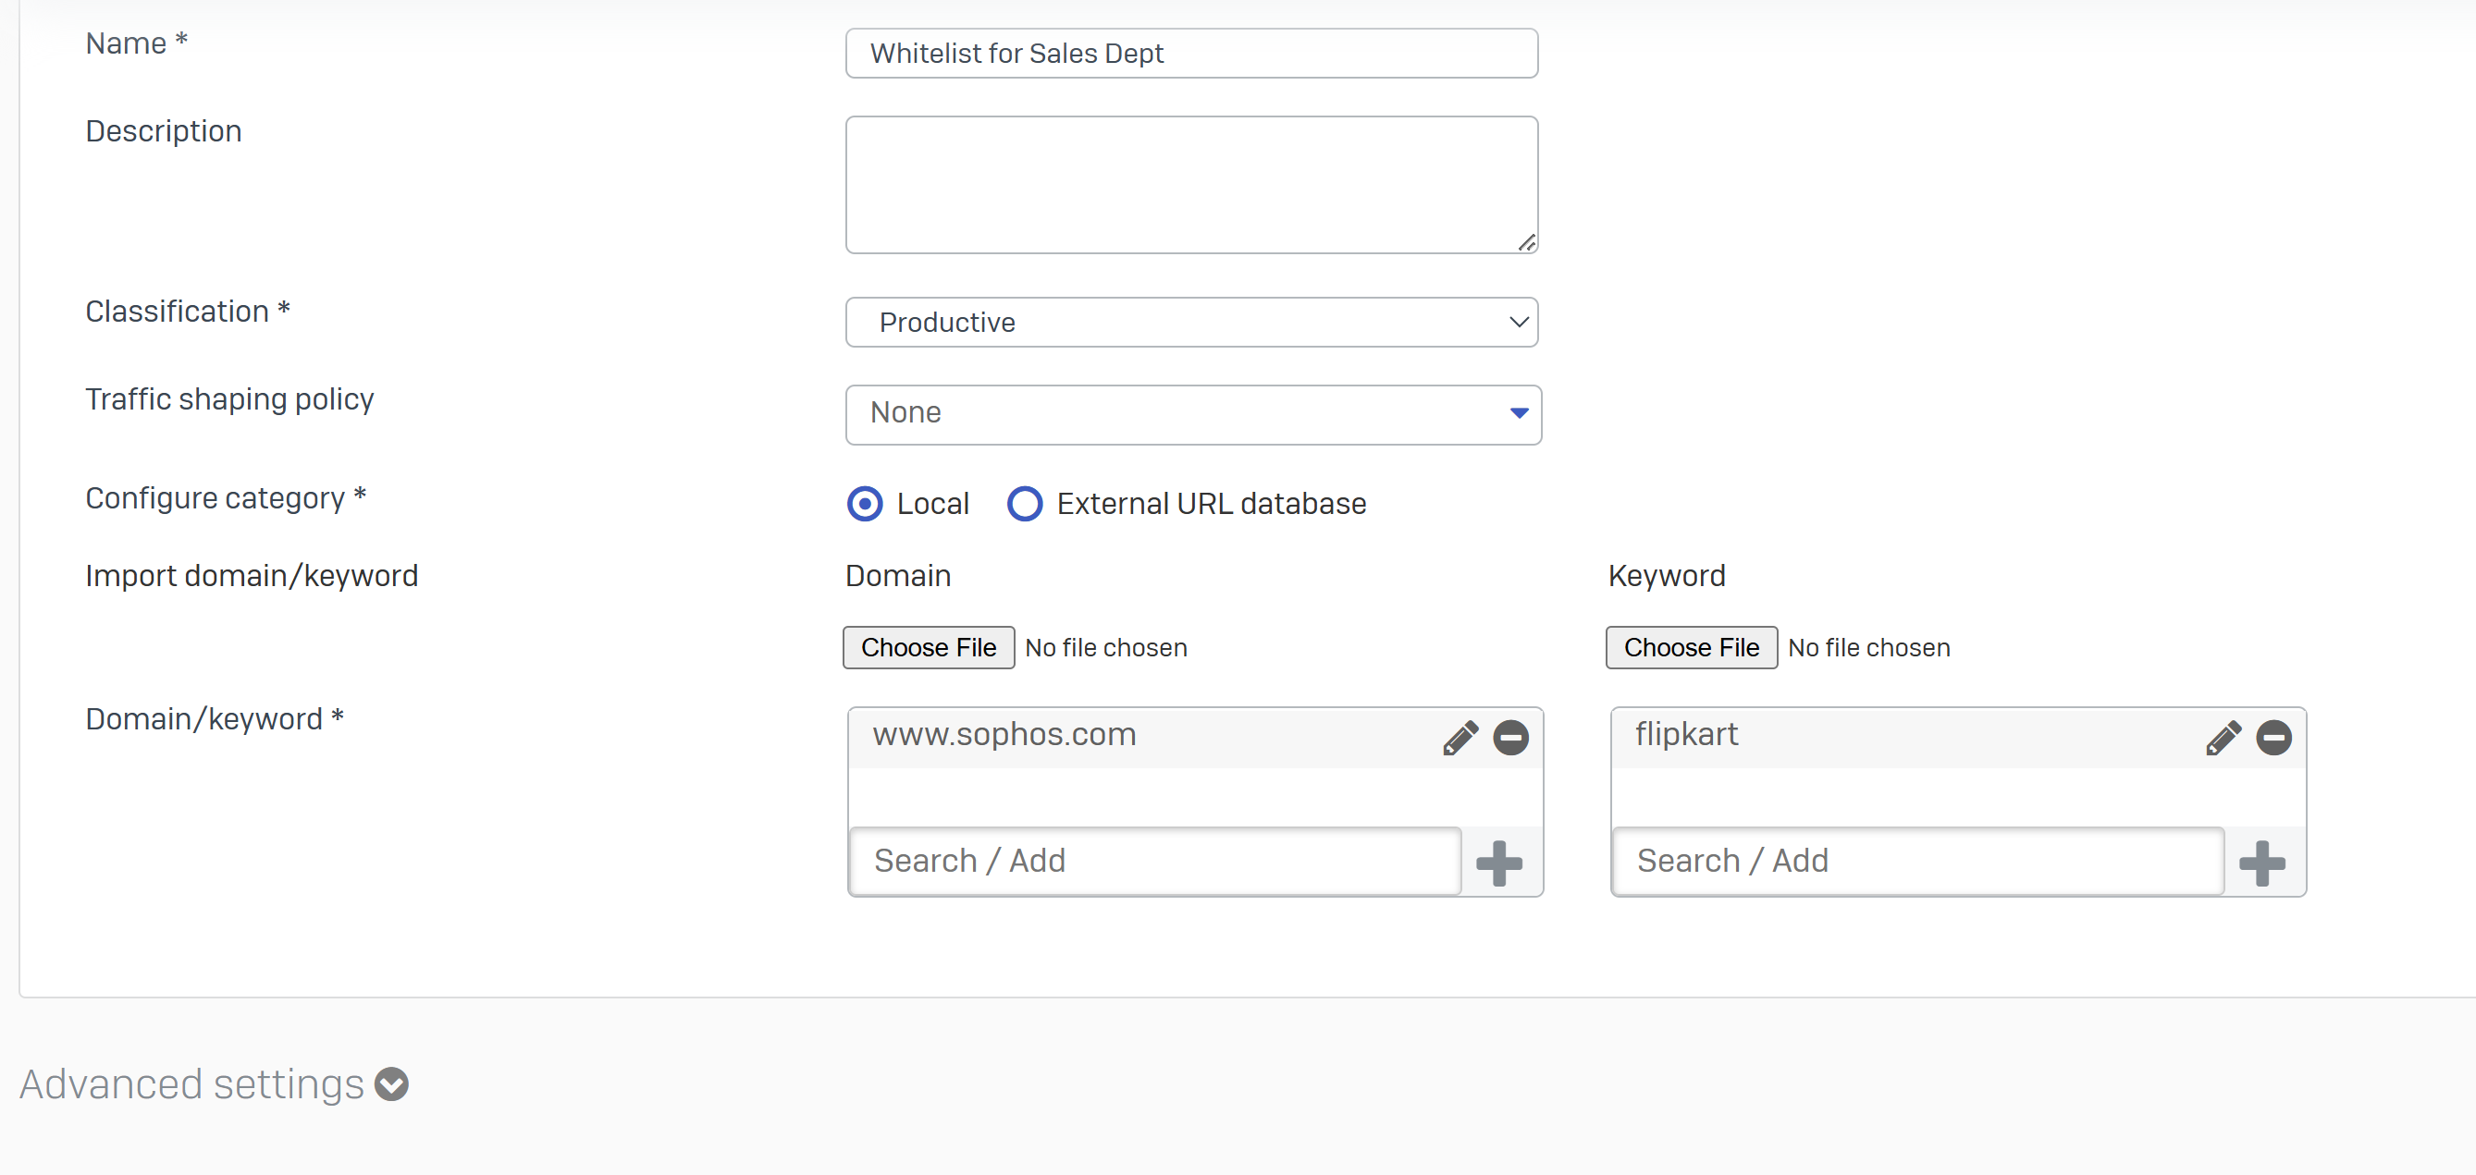Image resolution: width=2476 pixels, height=1175 pixels.
Task: Click the Traffic shaping policy dropdown arrow
Action: coord(1519,413)
